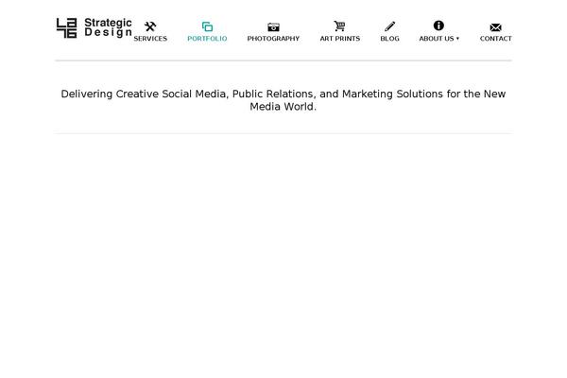
Task: Click the LA76 Strategic Design logo
Action: pyautogui.click(x=94, y=27)
